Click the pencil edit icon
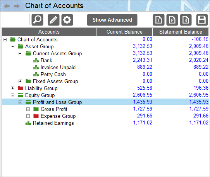This screenshot has height=177, width=210. (x=53, y=20)
